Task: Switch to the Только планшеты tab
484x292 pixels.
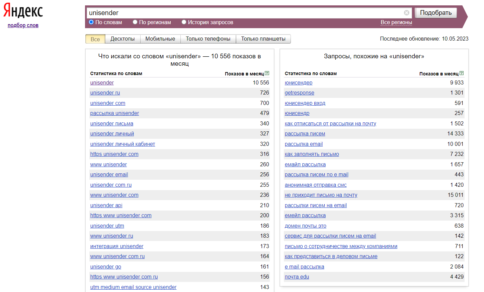Action: [263, 39]
